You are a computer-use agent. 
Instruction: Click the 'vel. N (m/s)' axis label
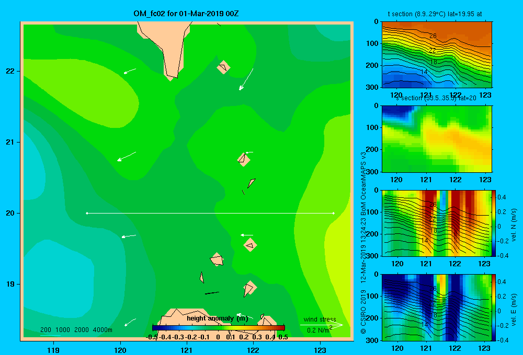coord(514,225)
